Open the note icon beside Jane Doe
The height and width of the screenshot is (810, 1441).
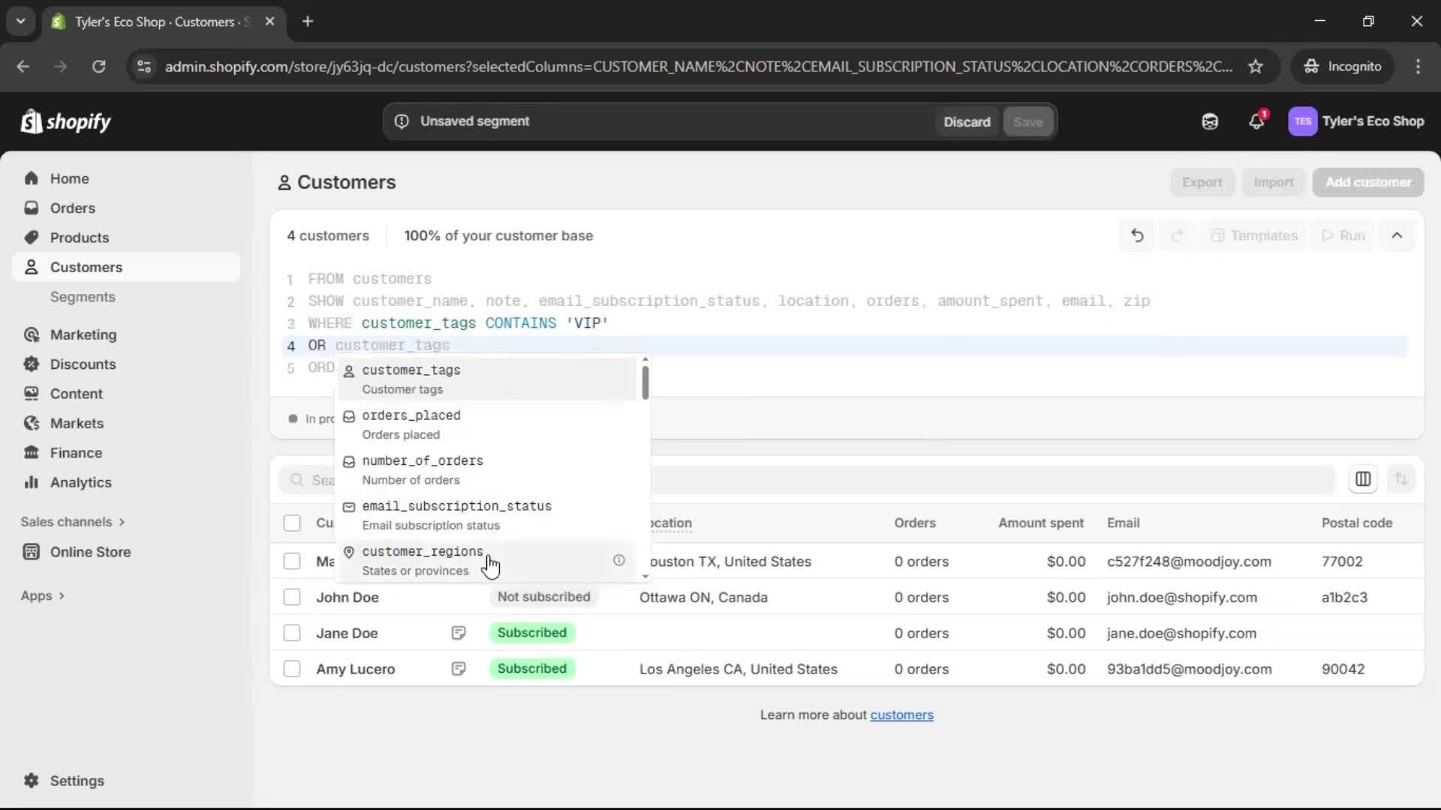click(x=459, y=632)
